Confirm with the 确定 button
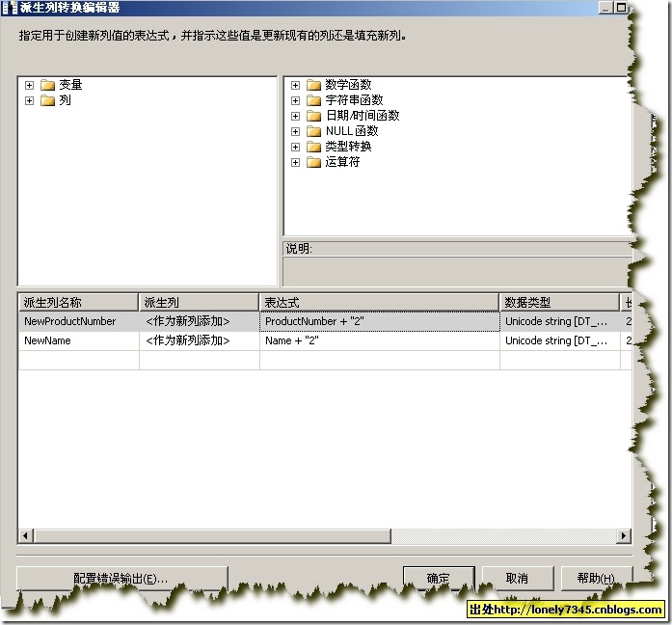 439,579
